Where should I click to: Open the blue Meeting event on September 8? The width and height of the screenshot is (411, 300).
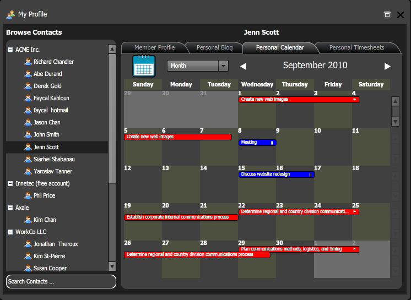pyautogui.click(x=257, y=143)
